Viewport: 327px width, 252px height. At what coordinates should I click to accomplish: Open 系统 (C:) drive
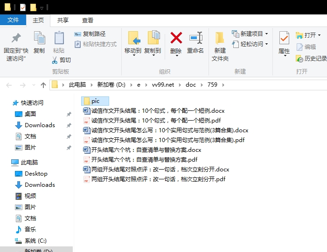coord(31,241)
